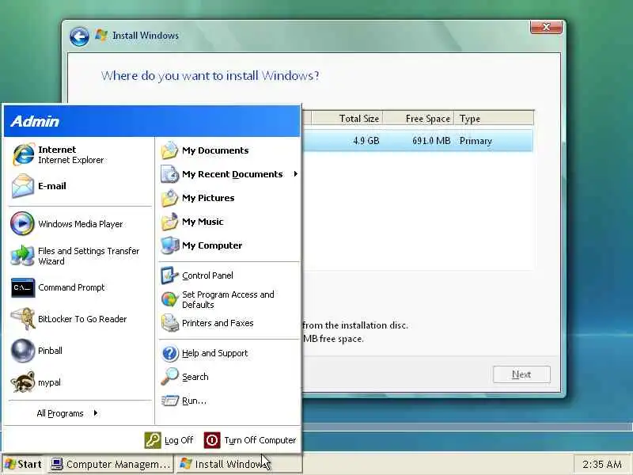Image resolution: width=633 pixels, height=475 pixels.
Task: Click the red Turn Off Computer icon
Action: [x=212, y=440]
